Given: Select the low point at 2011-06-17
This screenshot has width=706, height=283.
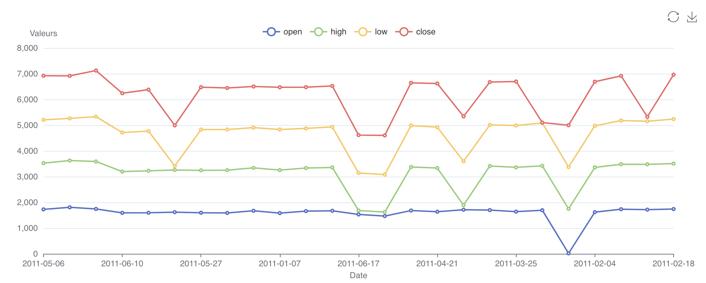Looking at the screenshot, I should [x=358, y=173].
